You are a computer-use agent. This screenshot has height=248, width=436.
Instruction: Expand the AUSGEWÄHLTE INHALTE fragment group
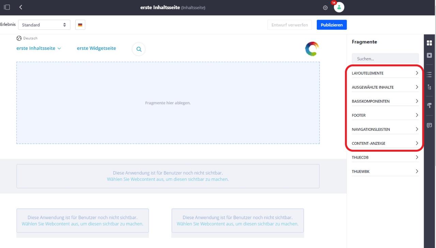click(x=385, y=87)
